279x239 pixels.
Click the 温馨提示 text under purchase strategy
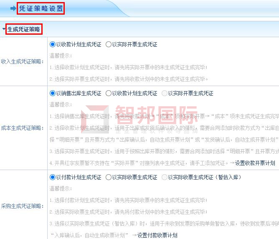pos(61,188)
